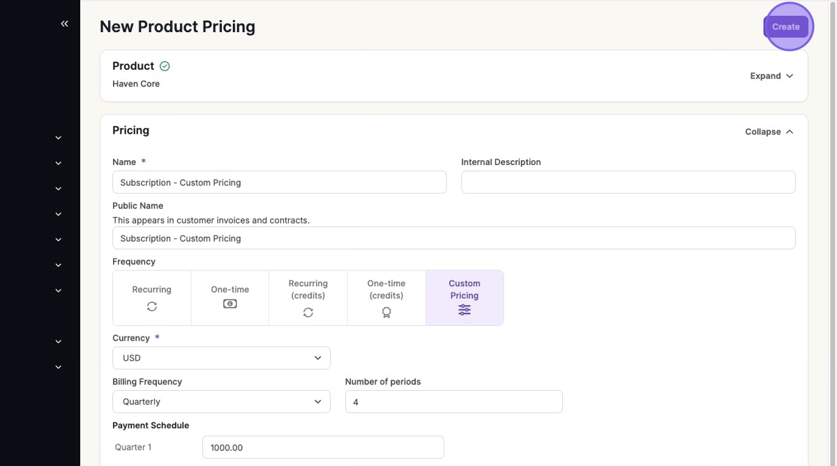Focus the Name input field
The height and width of the screenshot is (466, 837).
tap(279, 182)
